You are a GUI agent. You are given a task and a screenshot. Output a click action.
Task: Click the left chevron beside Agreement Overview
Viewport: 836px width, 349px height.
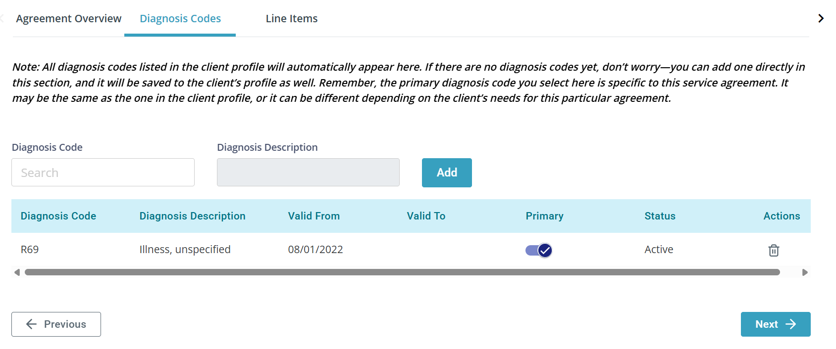[2, 18]
